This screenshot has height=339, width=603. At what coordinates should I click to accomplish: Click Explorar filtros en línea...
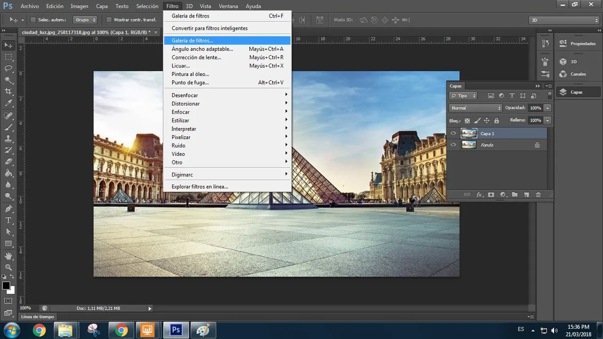[227, 186]
